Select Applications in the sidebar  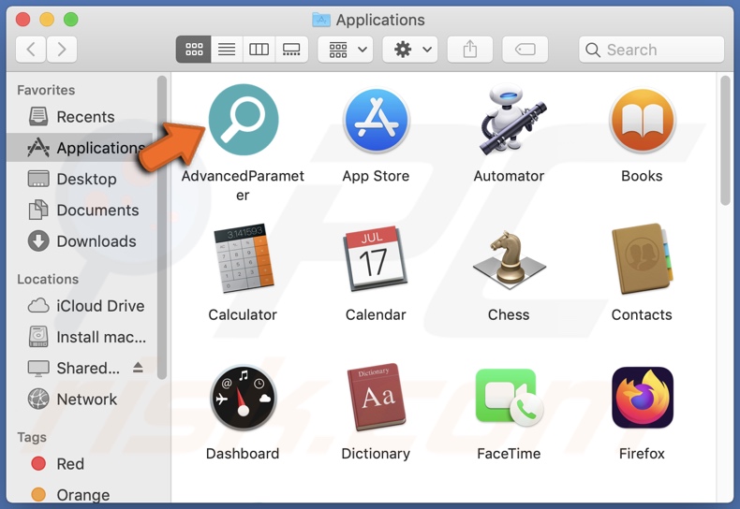click(81, 148)
